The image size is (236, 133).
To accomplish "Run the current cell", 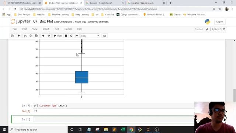I will pos(58,36).
